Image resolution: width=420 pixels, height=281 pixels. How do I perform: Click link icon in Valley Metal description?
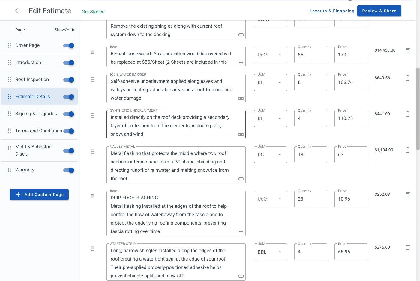pos(241,179)
